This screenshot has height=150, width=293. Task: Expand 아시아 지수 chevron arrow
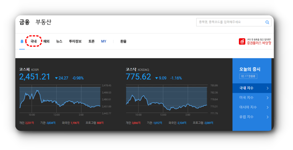click(268, 107)
